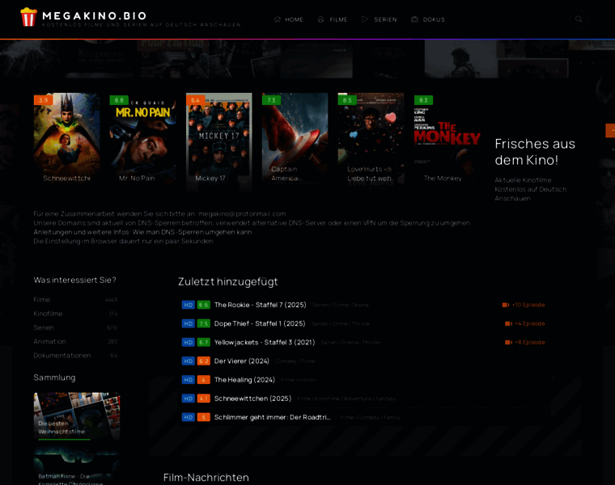Click the +10 Episode label

(x=528, y=305)
